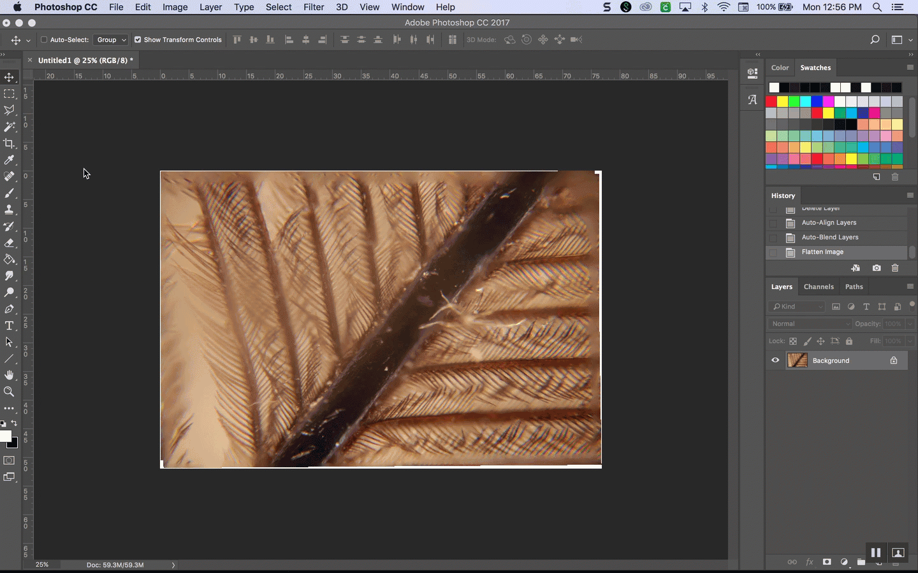Open the History panel menu

[x=910, y=195]
